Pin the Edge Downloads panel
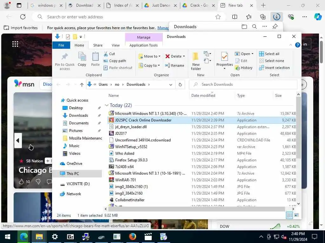Image resolution: width=325 pixels, height=243 pixels. pyautogui.click(x=275, y=27)
